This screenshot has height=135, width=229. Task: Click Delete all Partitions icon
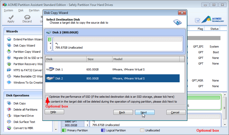tap(9, 109)
